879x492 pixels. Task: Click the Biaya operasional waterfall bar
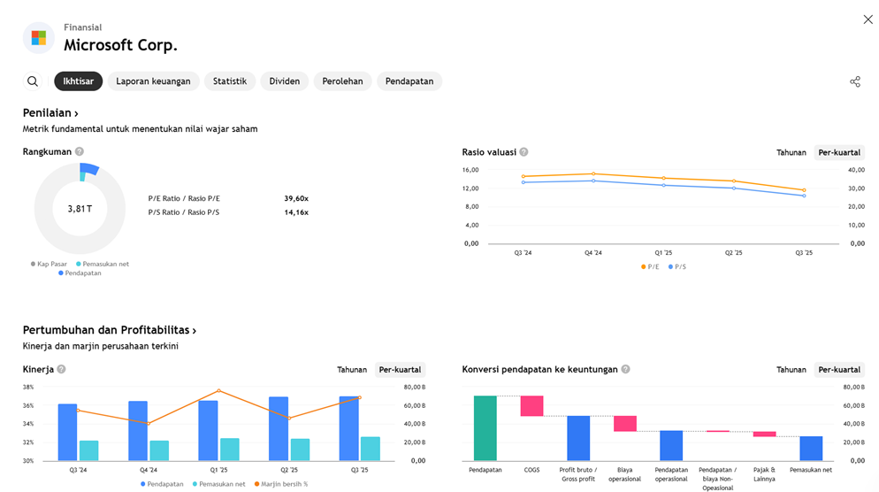(624, 424)
